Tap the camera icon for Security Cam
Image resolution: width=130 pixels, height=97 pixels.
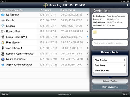(3, 54)
